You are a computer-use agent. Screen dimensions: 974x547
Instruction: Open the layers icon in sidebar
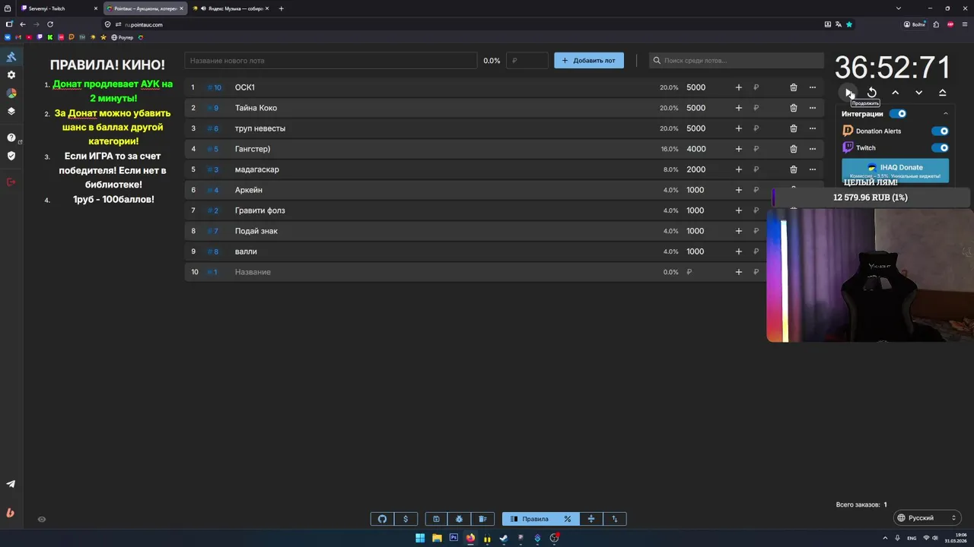click(x=11, y=111)
